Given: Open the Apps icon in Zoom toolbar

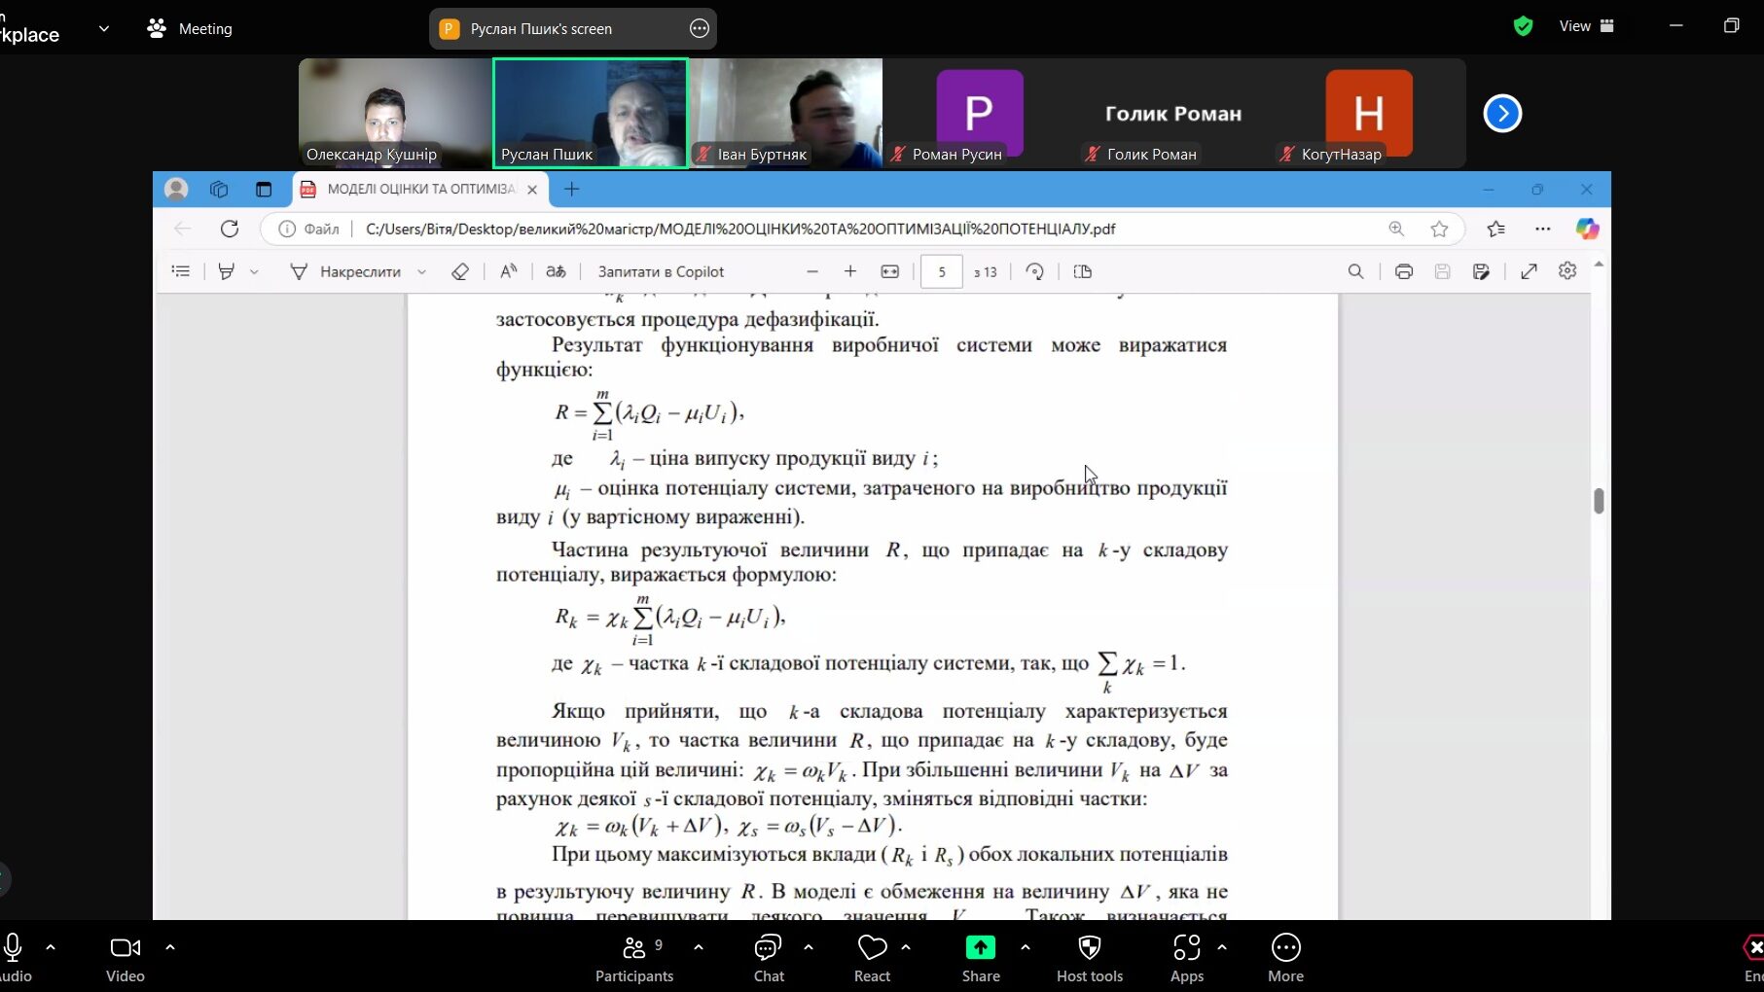Looking at the screenshot, I should tap(1186, 958).
